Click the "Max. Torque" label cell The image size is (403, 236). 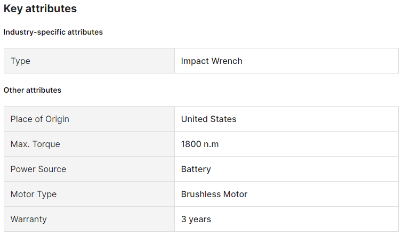point(35,144)
